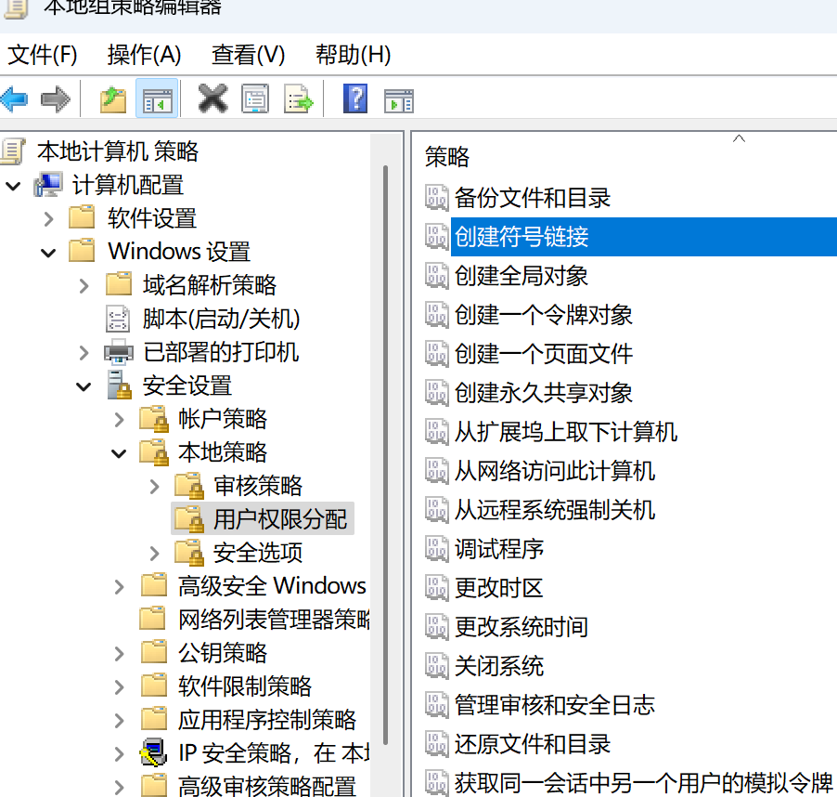Expand the 审核策略 tree node

[154, 487]
